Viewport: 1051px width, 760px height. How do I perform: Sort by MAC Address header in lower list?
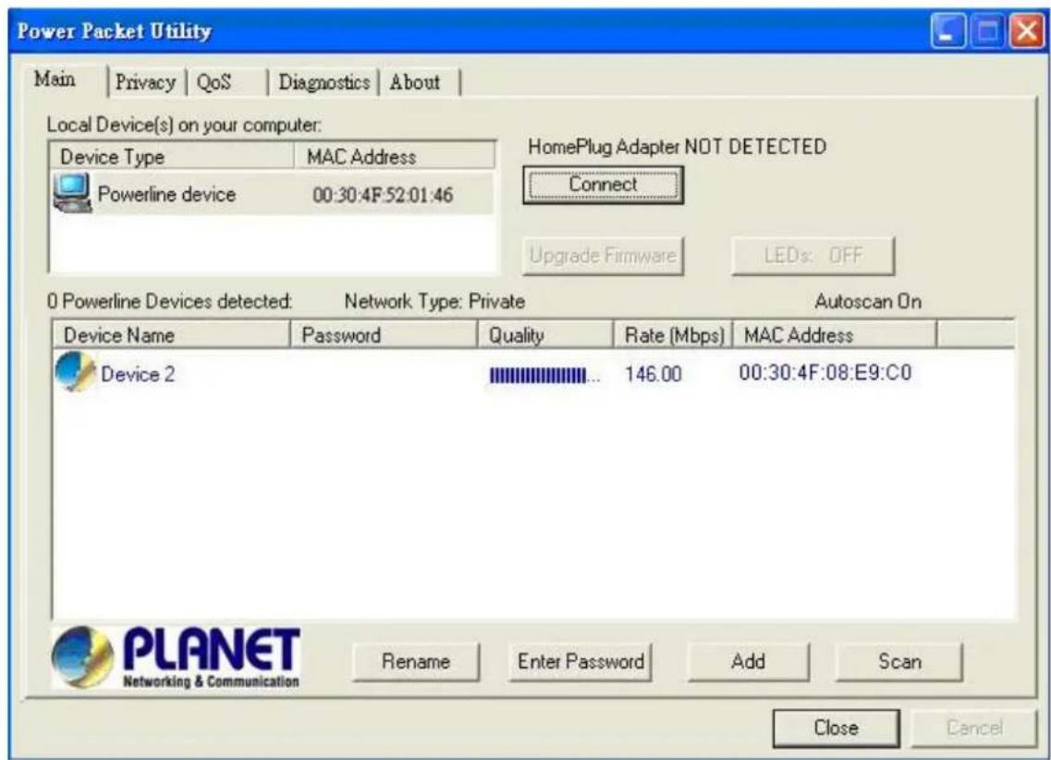click(835, 335)
